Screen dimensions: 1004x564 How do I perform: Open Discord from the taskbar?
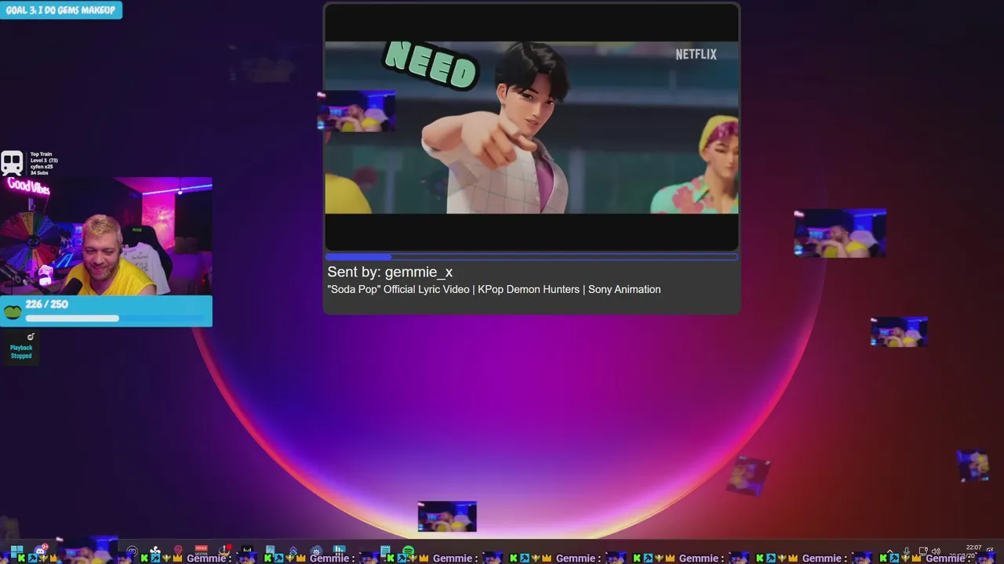(x=40, y=551)
